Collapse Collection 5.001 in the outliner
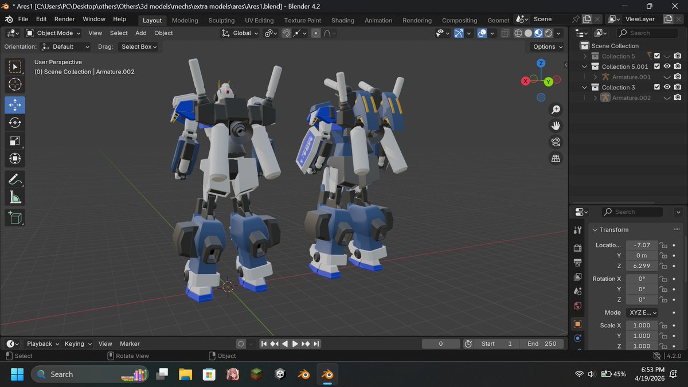 click(x=584, y=66)
